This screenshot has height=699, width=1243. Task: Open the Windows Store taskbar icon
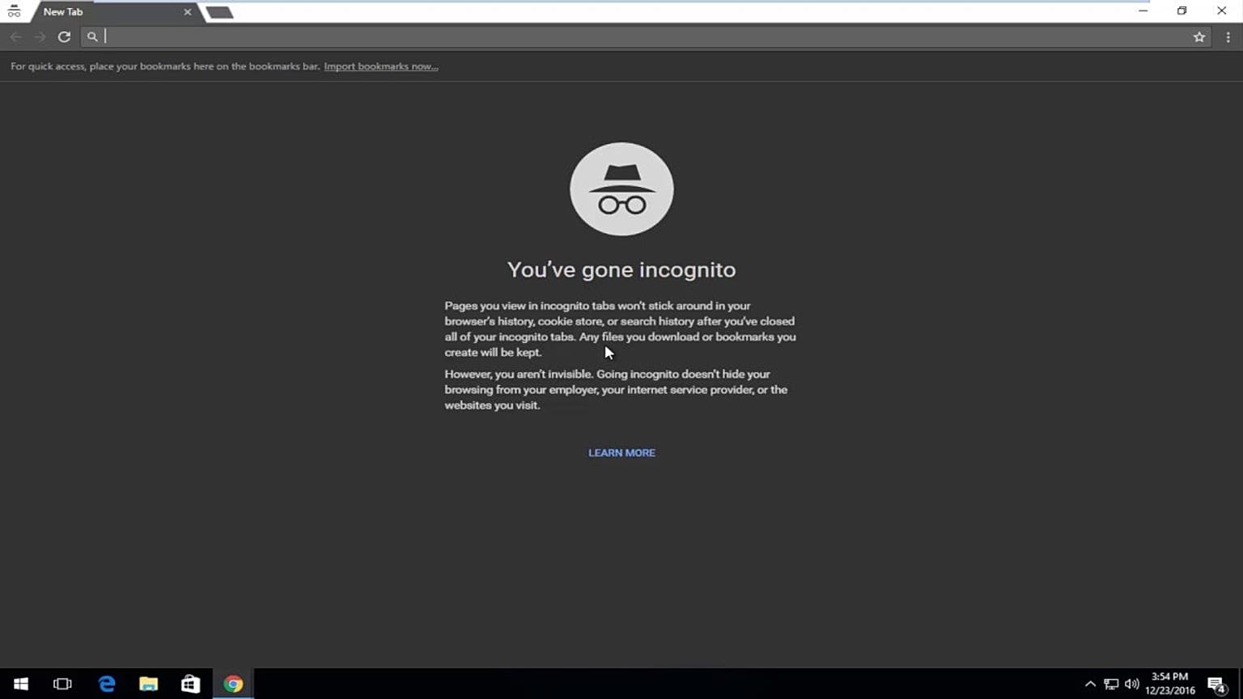coord(190,684)
